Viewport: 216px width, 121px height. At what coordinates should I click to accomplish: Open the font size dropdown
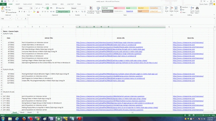[35, 8]
